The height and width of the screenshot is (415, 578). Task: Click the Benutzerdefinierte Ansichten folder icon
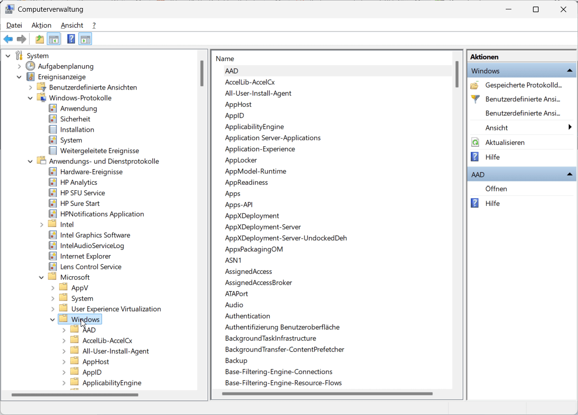[41, 87]
